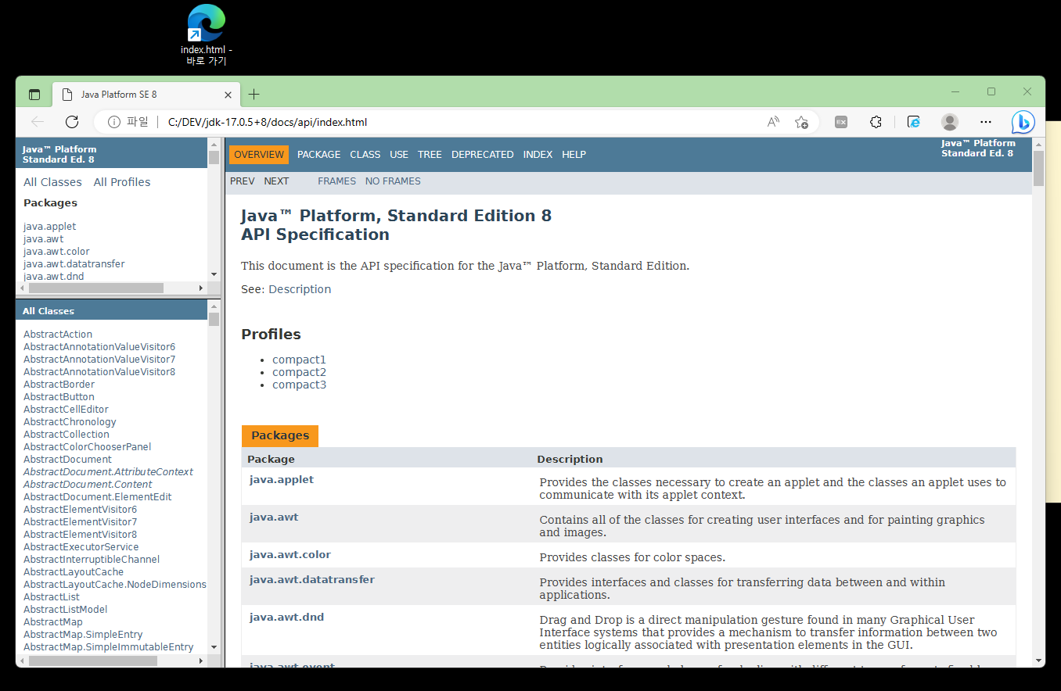
Task: Open the INDEX navigation link
Action: coord(538,155)
